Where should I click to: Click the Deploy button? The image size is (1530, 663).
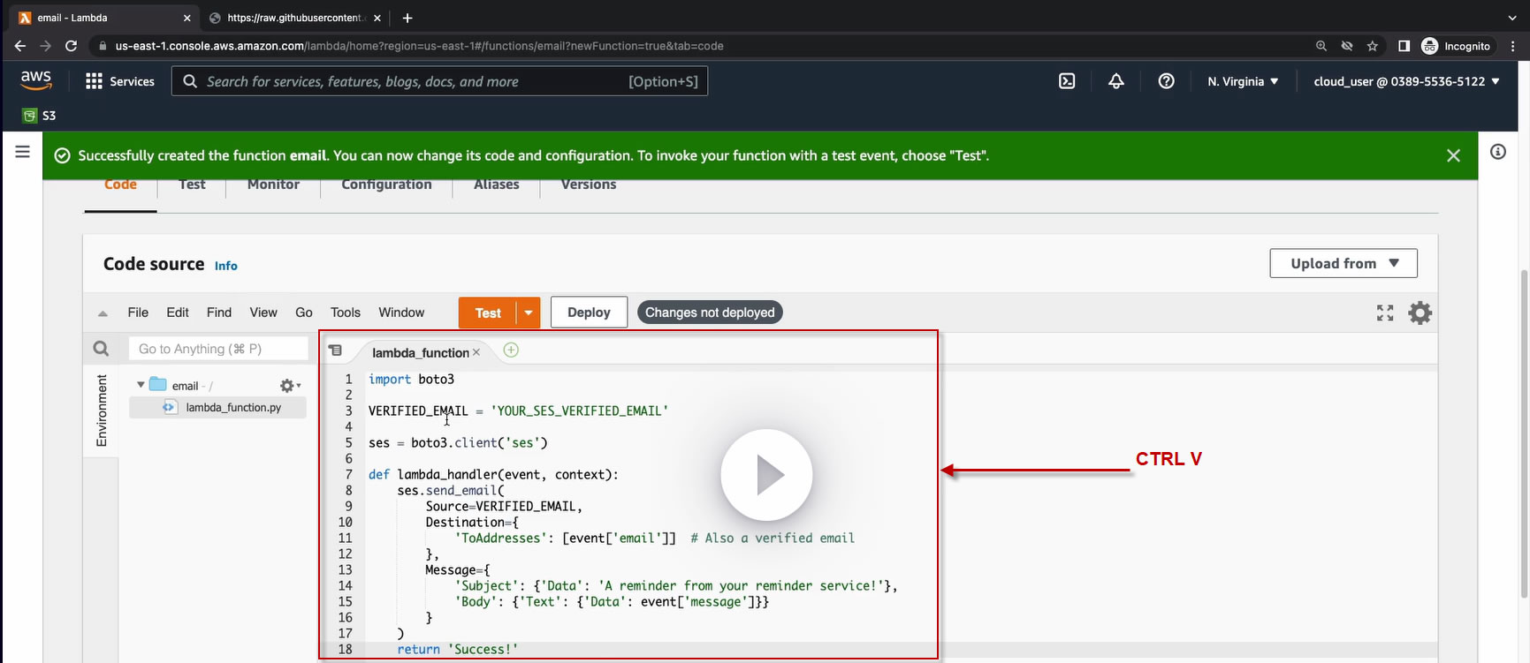(589, 313)
